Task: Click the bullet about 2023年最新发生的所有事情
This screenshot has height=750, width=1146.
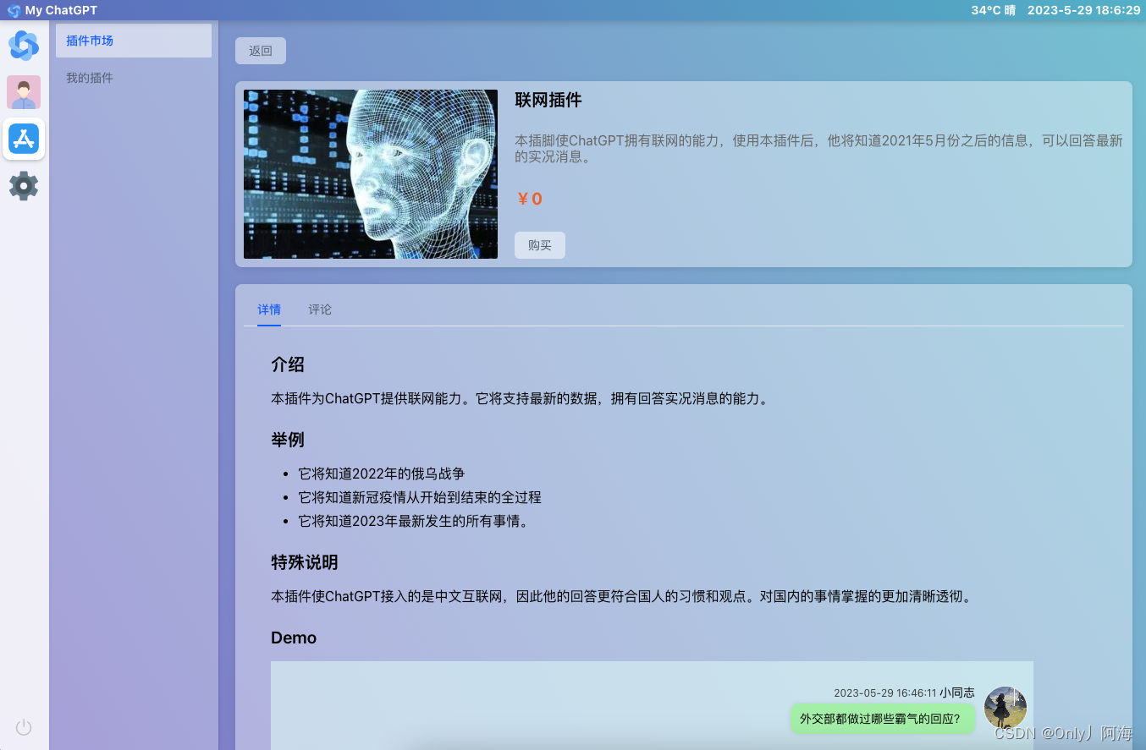Action: coord(415,521)
